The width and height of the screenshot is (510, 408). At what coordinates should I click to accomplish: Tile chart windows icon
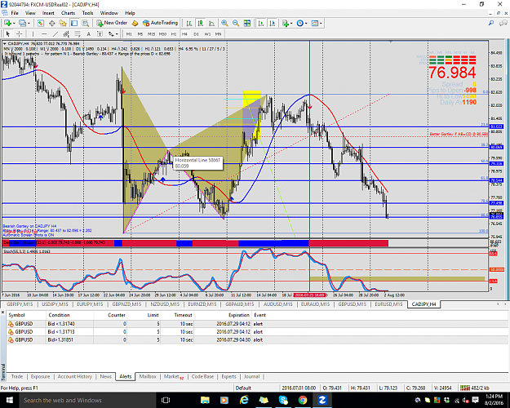pyautogui.click(x=247, y=23)
